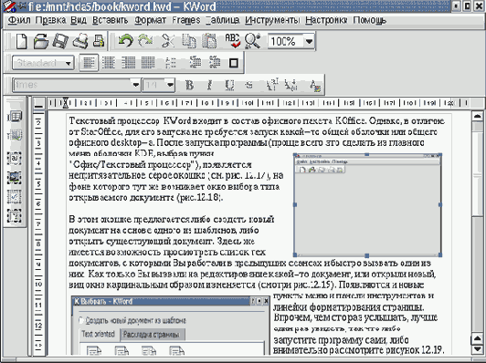Toggle justified paragraph alignment

[148, 63]
